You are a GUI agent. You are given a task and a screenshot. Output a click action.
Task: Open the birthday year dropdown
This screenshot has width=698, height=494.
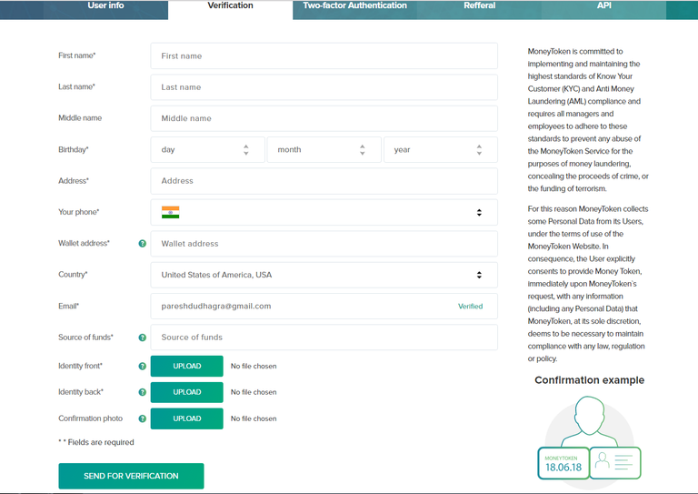[441, 150]
